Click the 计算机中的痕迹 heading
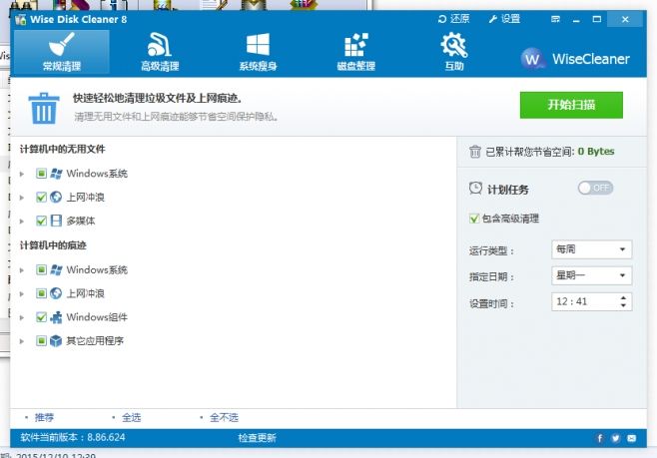Image resolution: width=657 pixels, height=458 pixels. (53, 245)
